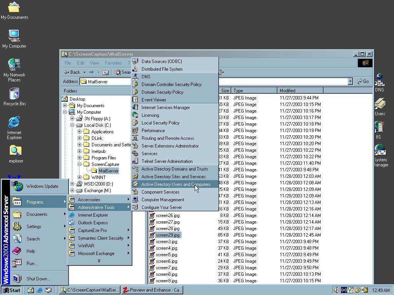Open Outlook Express from the Programs menu
Screen dimensions: 394x295
[100, 222]
